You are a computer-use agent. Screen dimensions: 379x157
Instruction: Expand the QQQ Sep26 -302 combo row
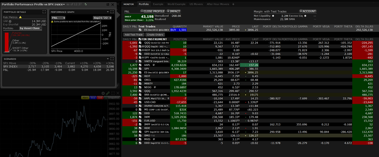pyautogui.click(x=143, y=47)
